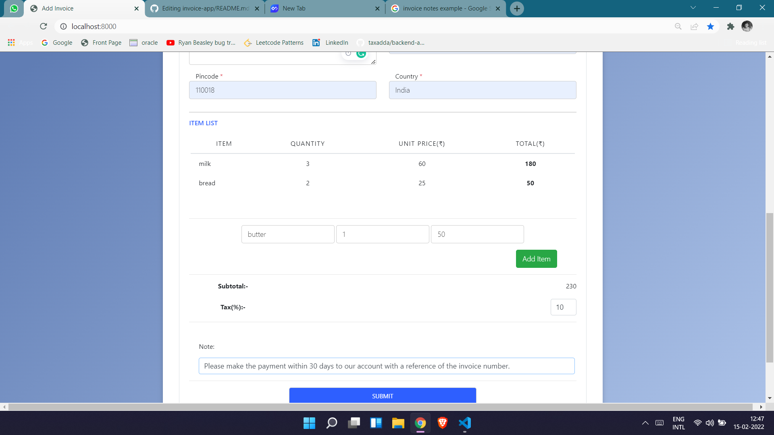Open the Reading list dropdown
Screen dimensions: 774x435
[751, 42]
